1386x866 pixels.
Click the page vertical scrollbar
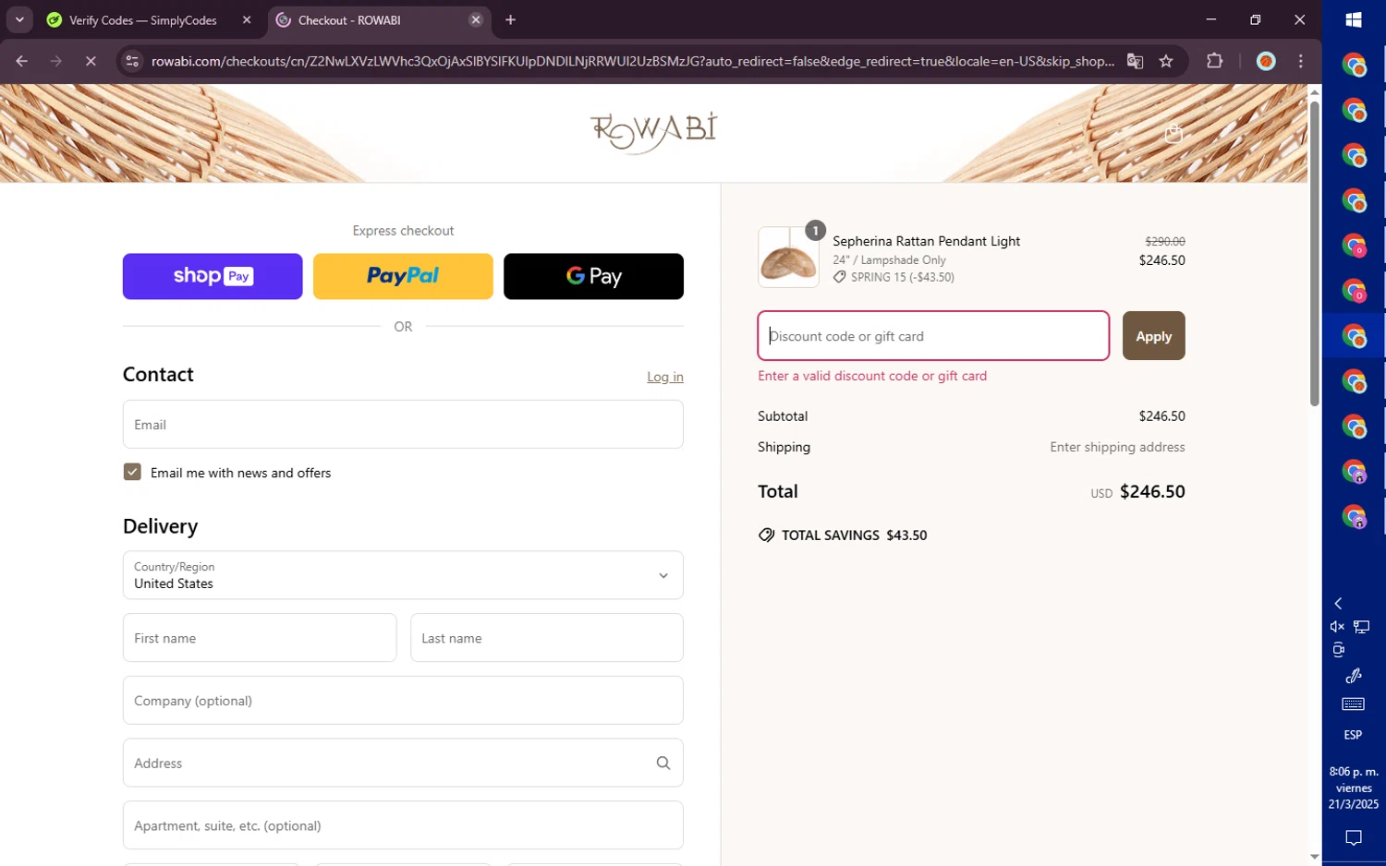[x=1314, y=254]
